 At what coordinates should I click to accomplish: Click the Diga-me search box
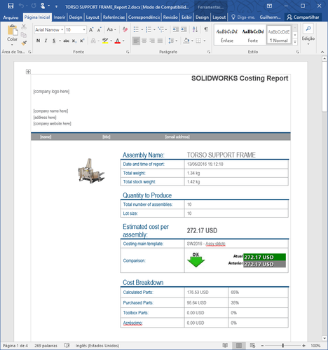point(243,17)
